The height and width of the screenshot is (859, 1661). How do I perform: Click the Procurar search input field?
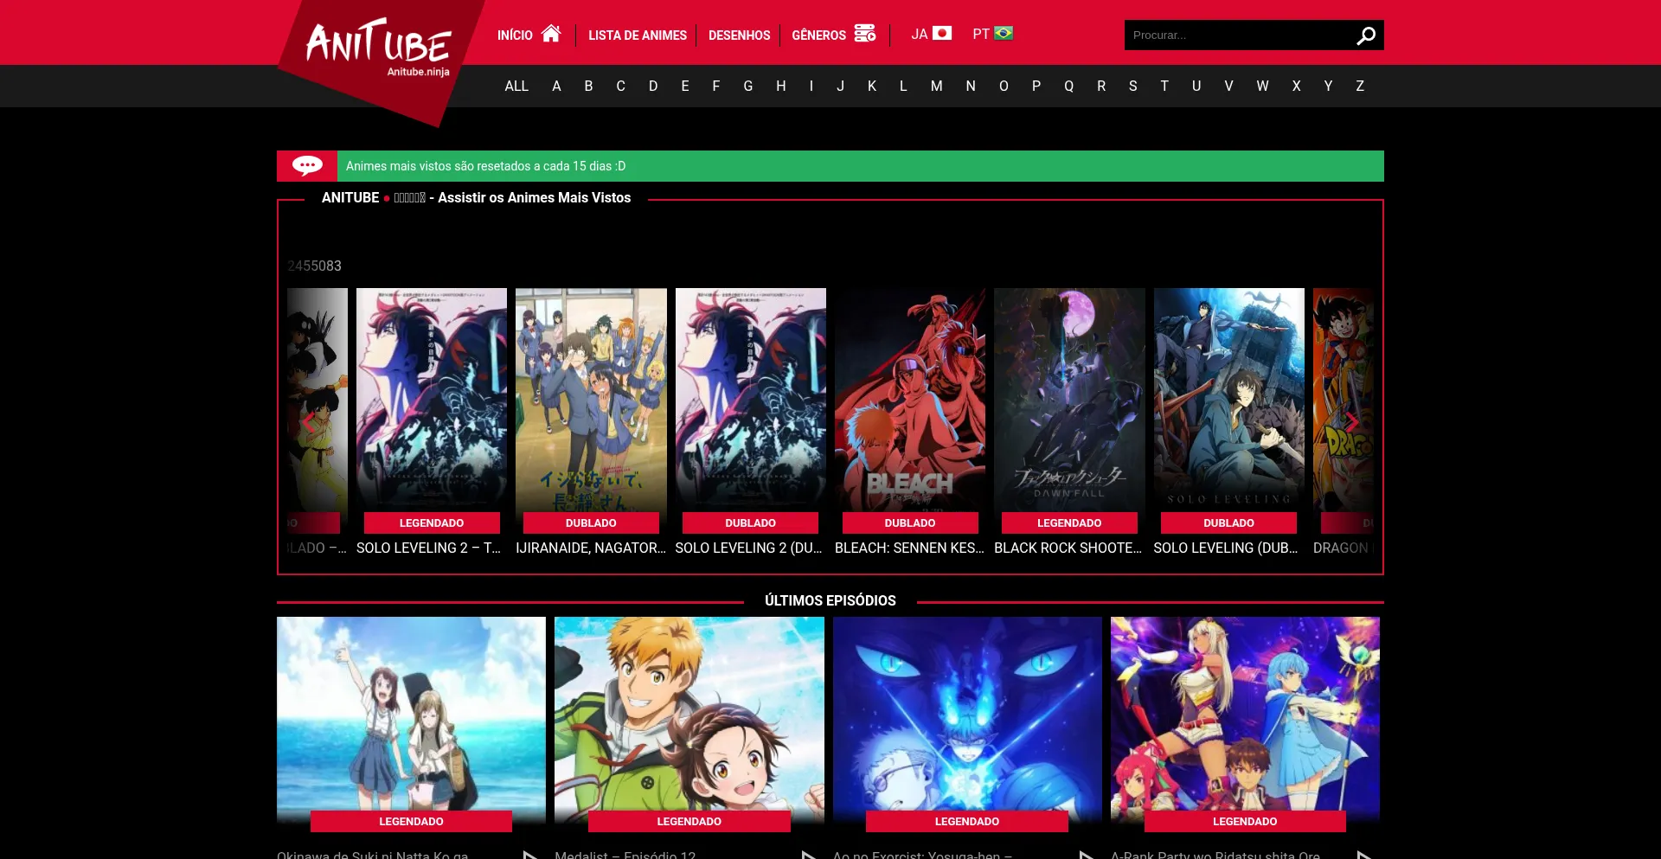point(1237,35)
